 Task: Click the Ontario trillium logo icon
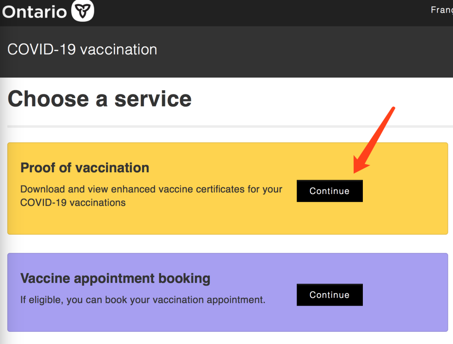click(83, 10)
